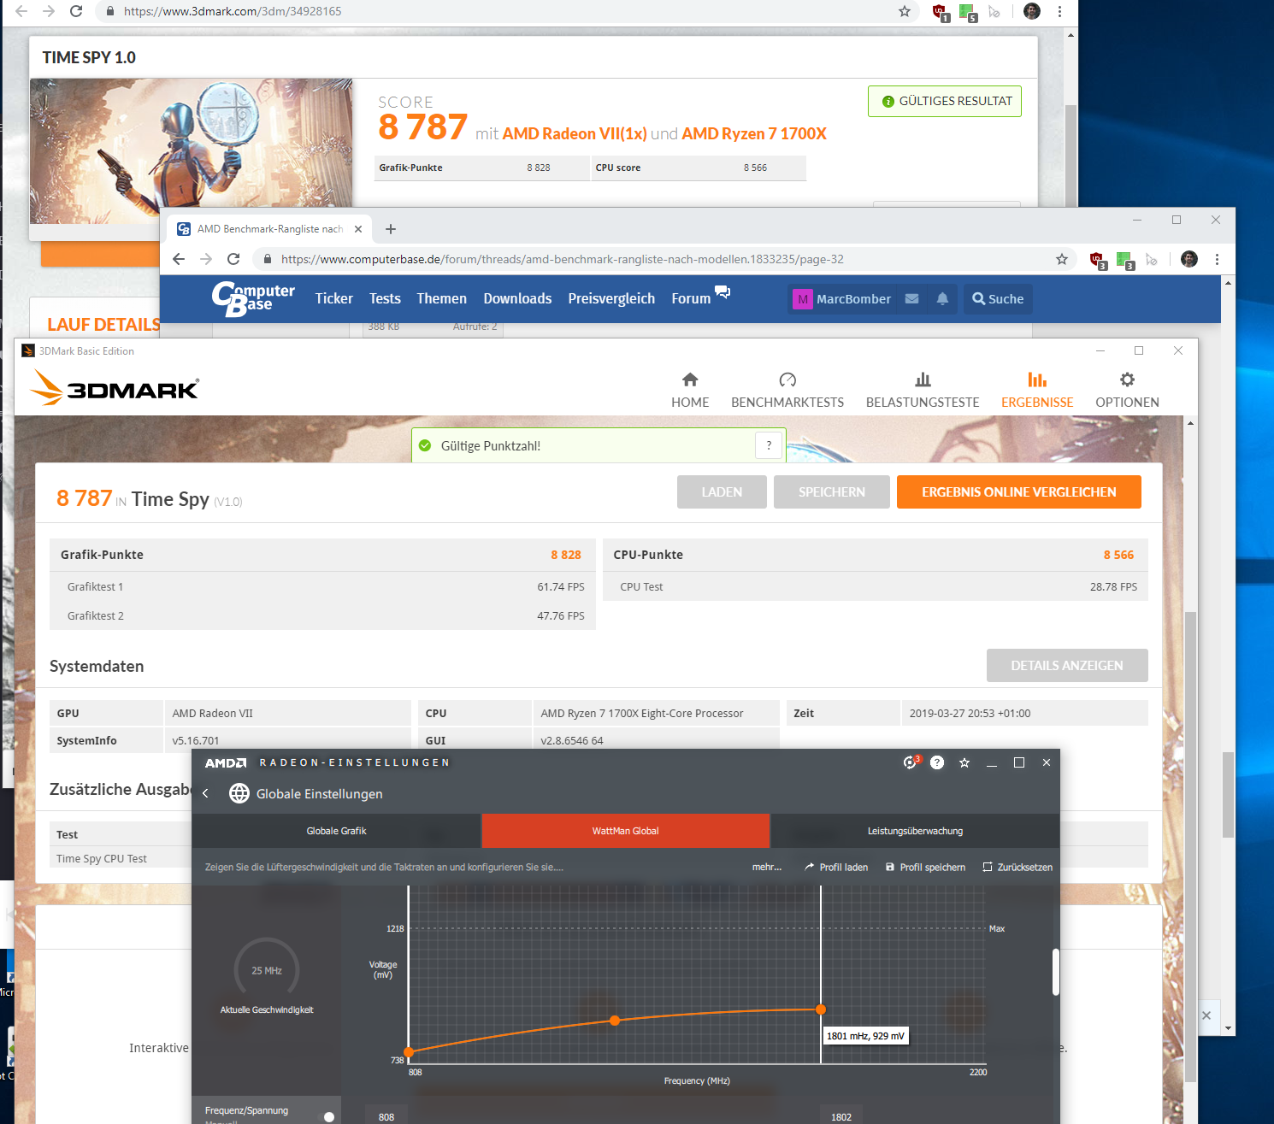Open Chrome menu in ComputerBase window
This screenshot has height=1124, width=1274.
1217,259
